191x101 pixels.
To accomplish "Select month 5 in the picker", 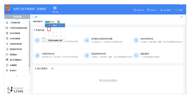I will pyautogui.click(x=49, y=32).
